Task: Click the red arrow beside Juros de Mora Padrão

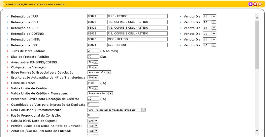Action: pyautogui.click(x=8, y=51)
